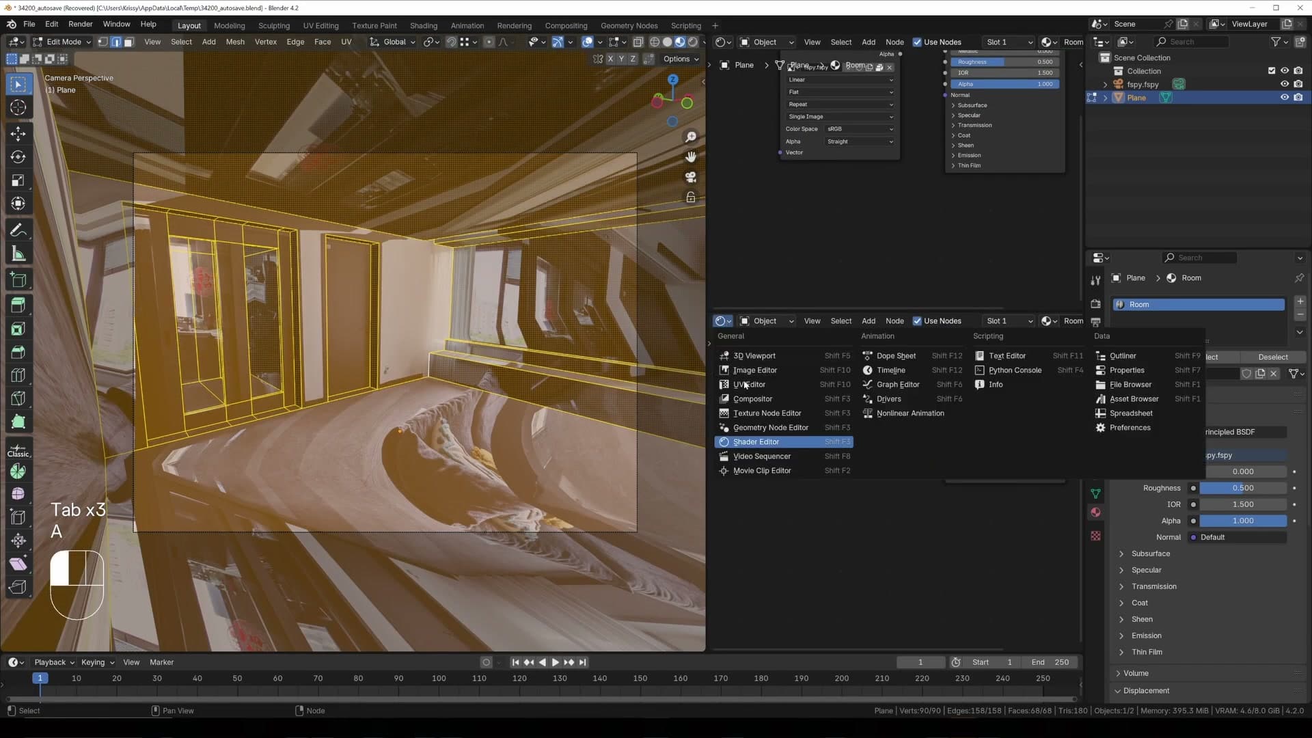The width and height of the screenshot is (1312, 738).
Task: Select the Move tool
Action: tap(18, 133)
